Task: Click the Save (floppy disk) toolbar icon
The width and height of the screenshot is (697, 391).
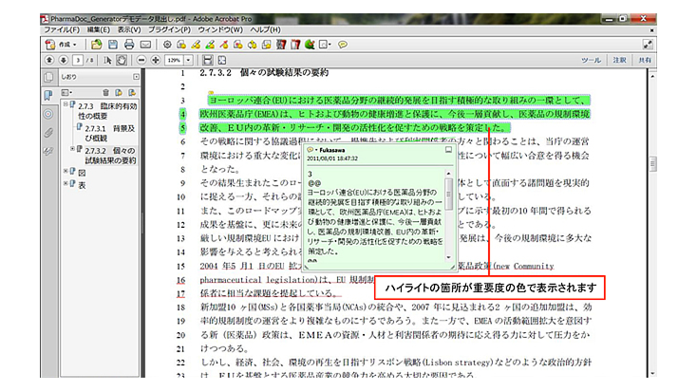Action: tap(111, 44)
